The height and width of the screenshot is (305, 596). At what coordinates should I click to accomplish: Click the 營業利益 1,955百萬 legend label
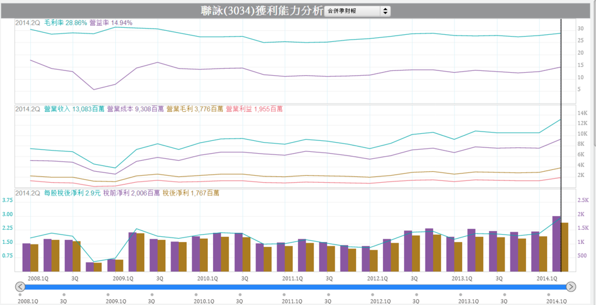(254, 109)
